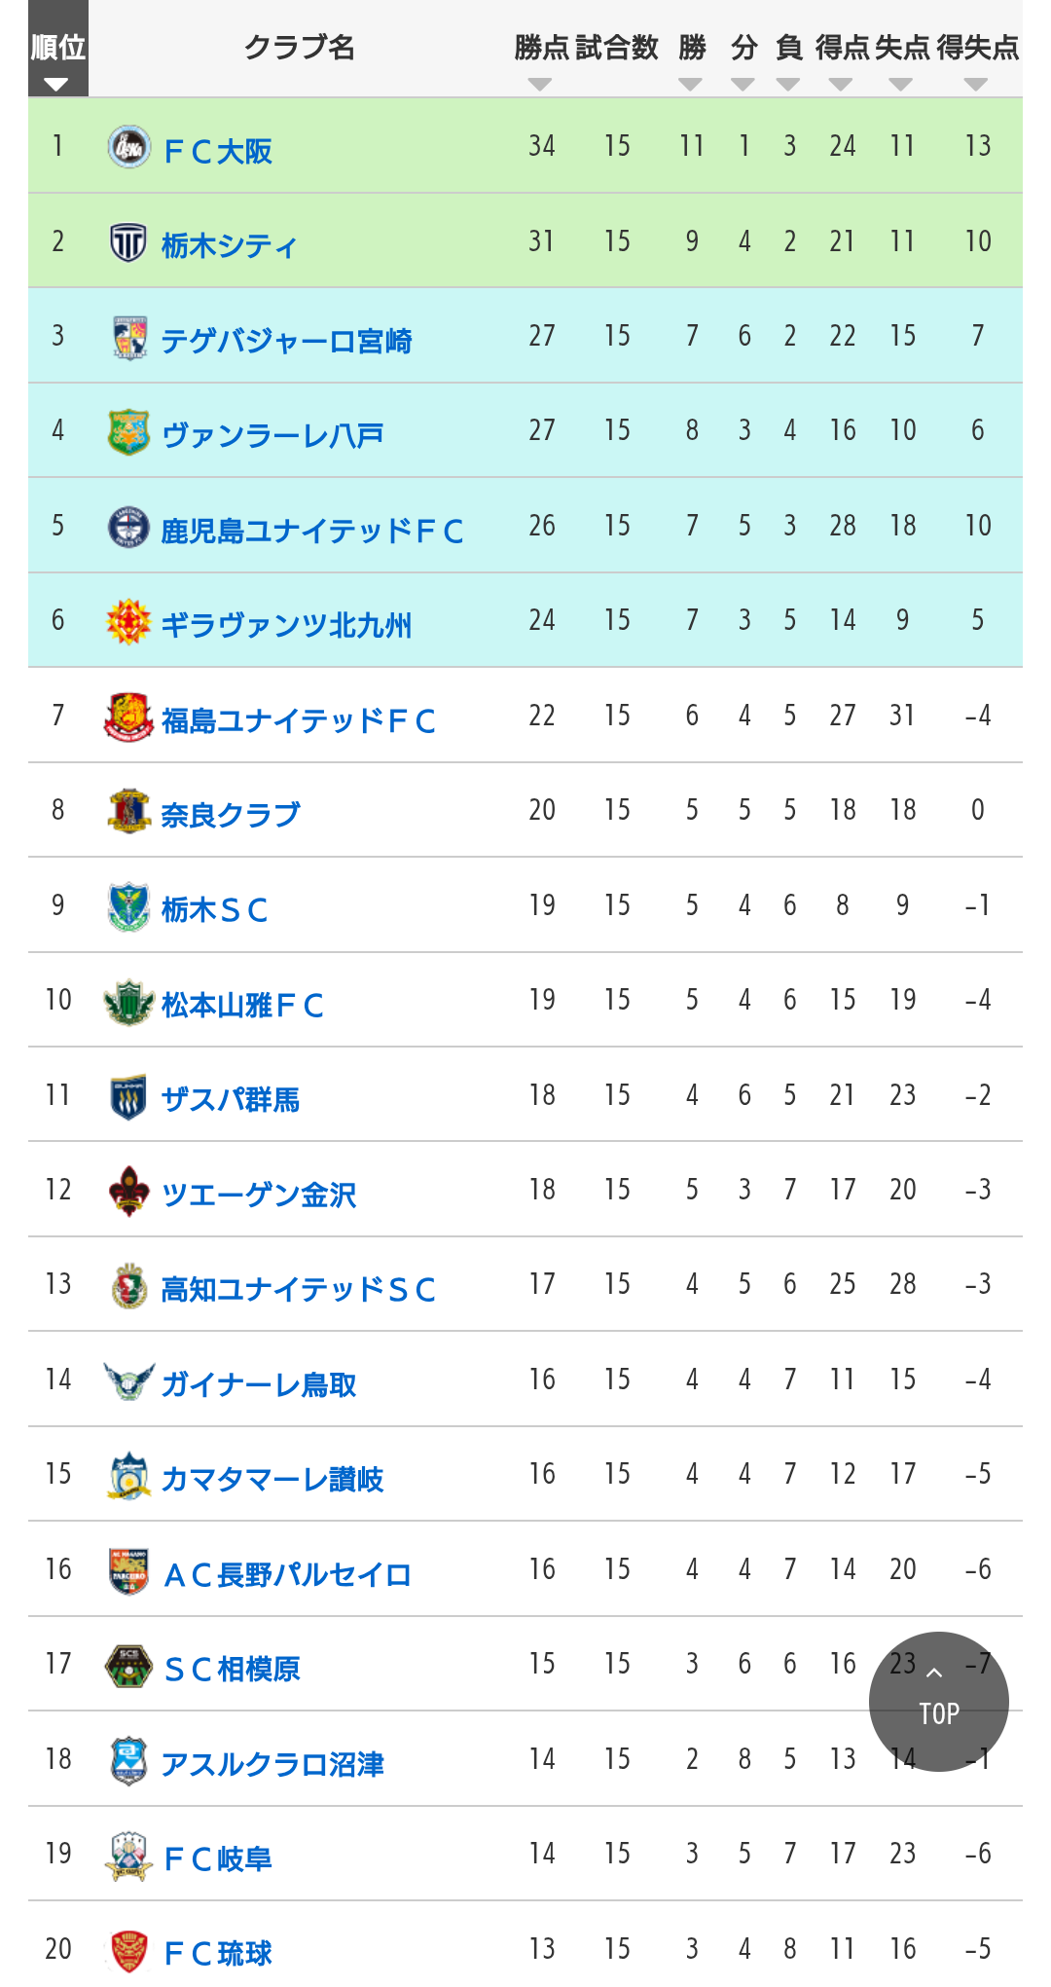
Task: Open the 奈良クラブ club link
Action: tap(231, 815)
